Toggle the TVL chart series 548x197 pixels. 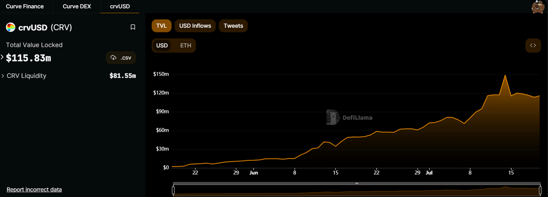[x=161, y=26]
